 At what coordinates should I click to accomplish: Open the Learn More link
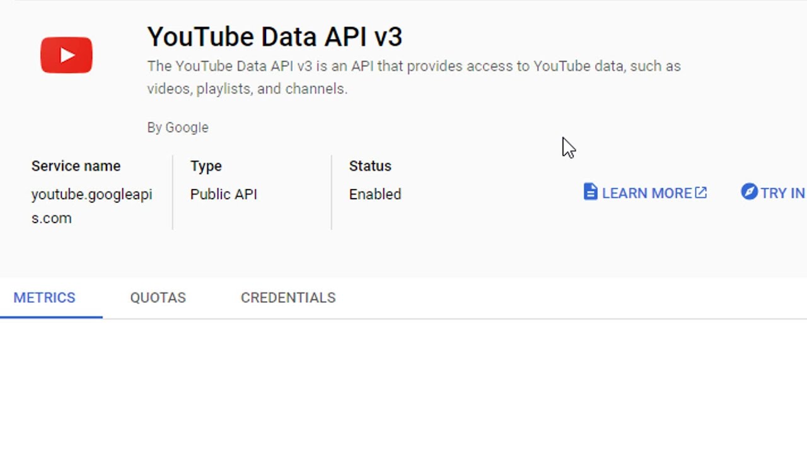[646, 193]
